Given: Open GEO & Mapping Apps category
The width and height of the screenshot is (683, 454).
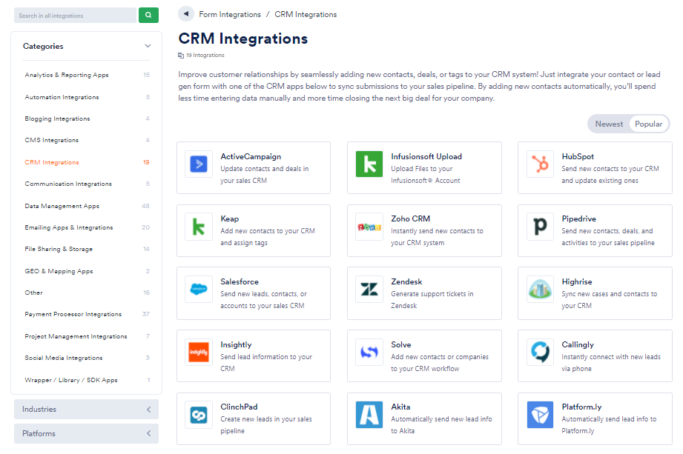Looking at the screenshot, I should 86,271.
